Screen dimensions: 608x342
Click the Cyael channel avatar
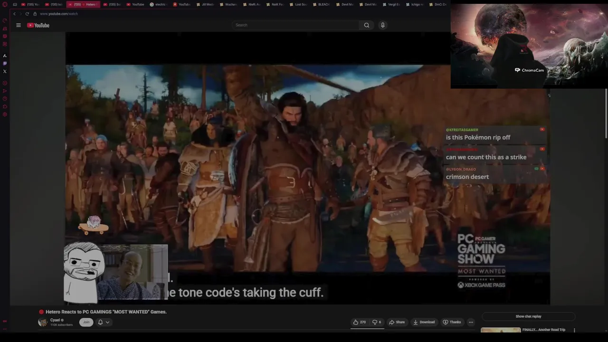pos(43,322)
